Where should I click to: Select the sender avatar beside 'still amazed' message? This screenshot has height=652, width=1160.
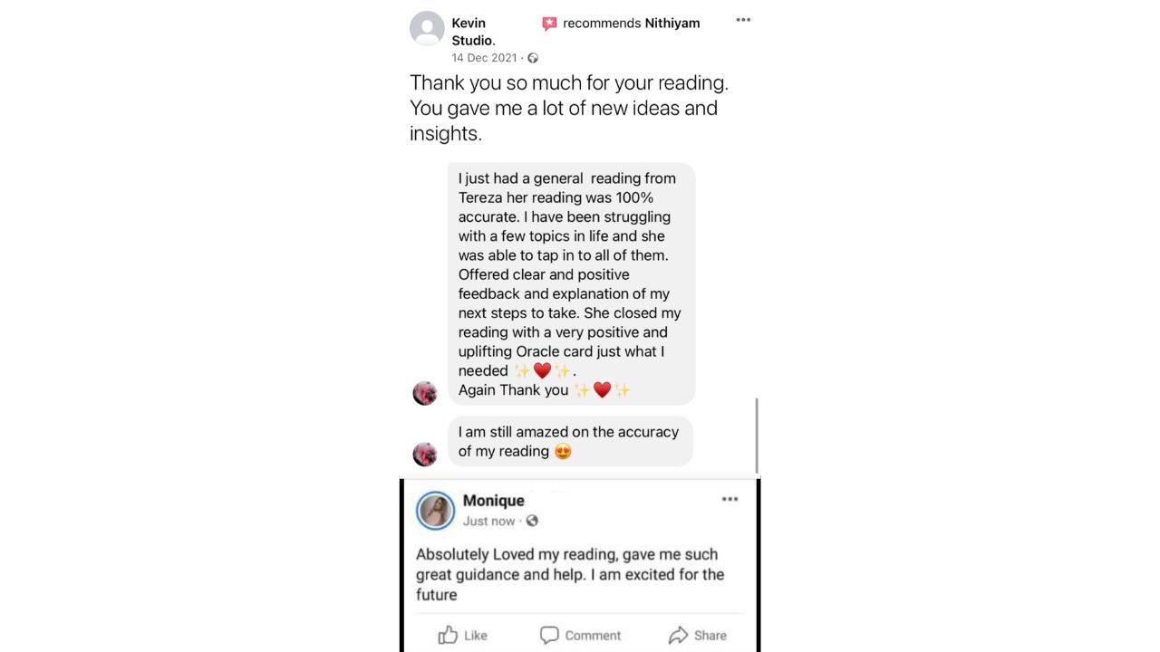pos(424,454)
